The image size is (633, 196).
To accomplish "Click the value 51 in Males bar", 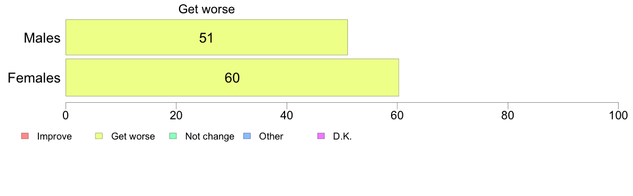I will pos(206,37).
